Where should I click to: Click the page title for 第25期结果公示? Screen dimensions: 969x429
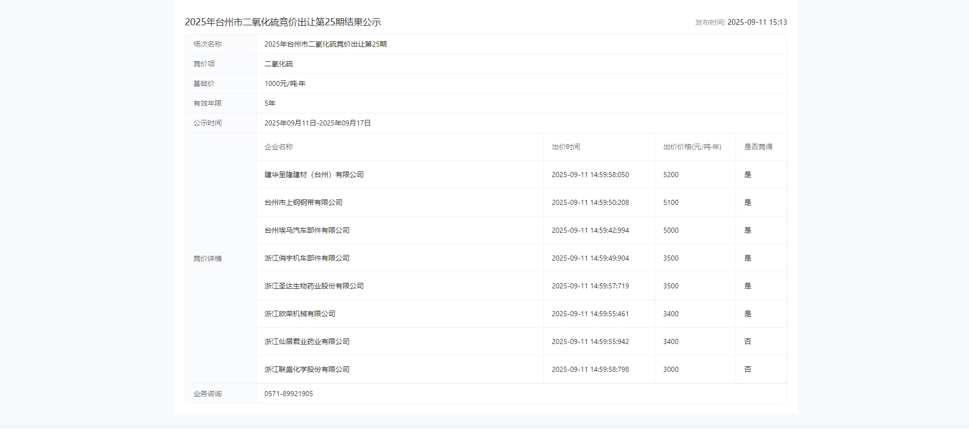pyautogui.click(x=282, y=22)
